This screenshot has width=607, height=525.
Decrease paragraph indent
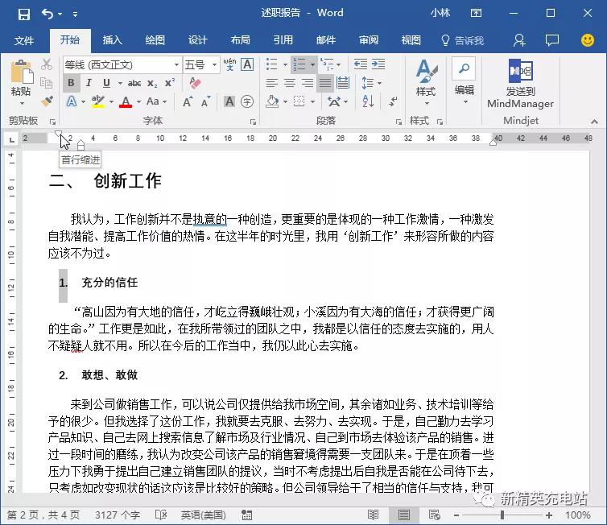(361, 64)
